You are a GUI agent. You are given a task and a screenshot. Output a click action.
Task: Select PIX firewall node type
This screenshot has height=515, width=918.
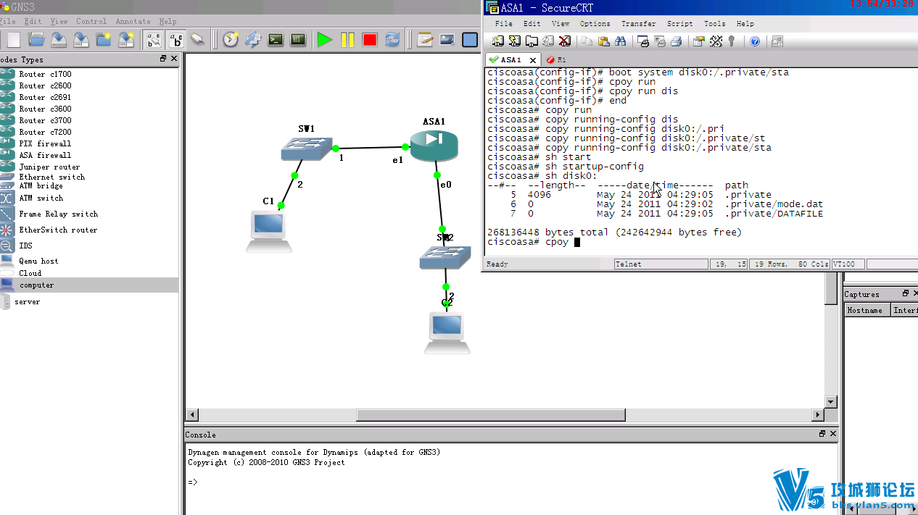pos(45,143)
